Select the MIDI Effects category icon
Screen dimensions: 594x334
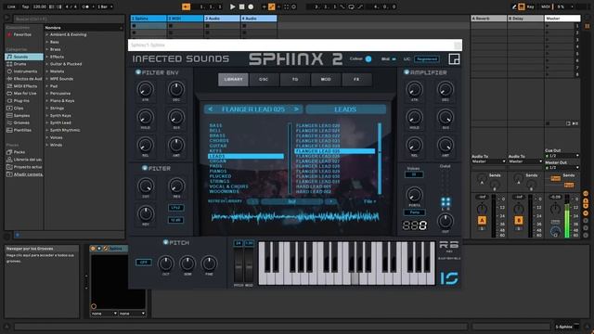[9, 86]
